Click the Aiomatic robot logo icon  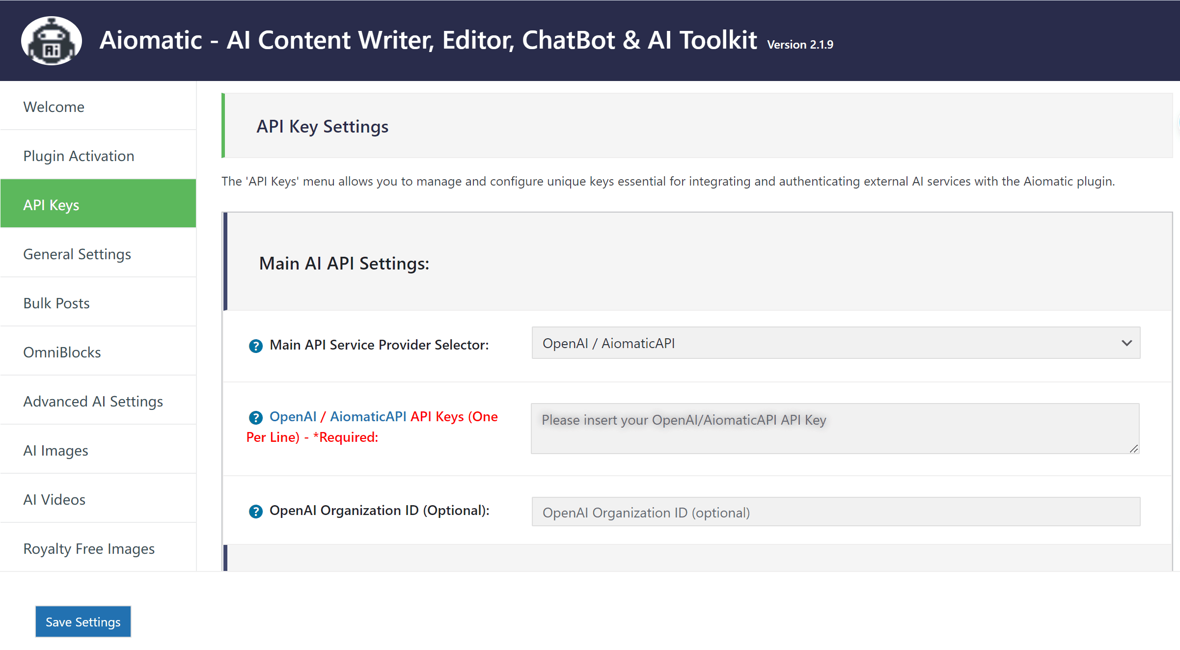point(51,41)
